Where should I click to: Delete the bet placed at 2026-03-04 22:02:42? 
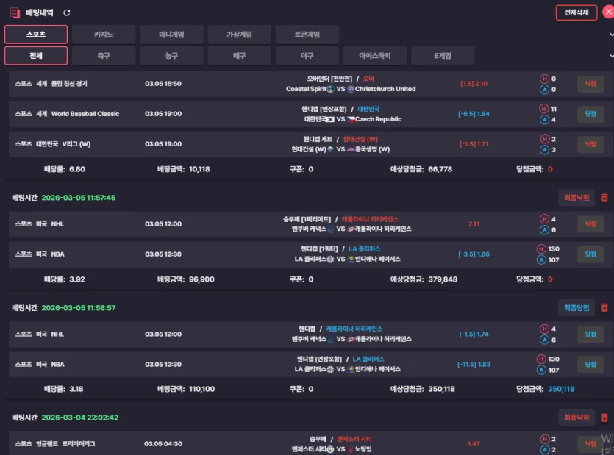coord(604,418)
